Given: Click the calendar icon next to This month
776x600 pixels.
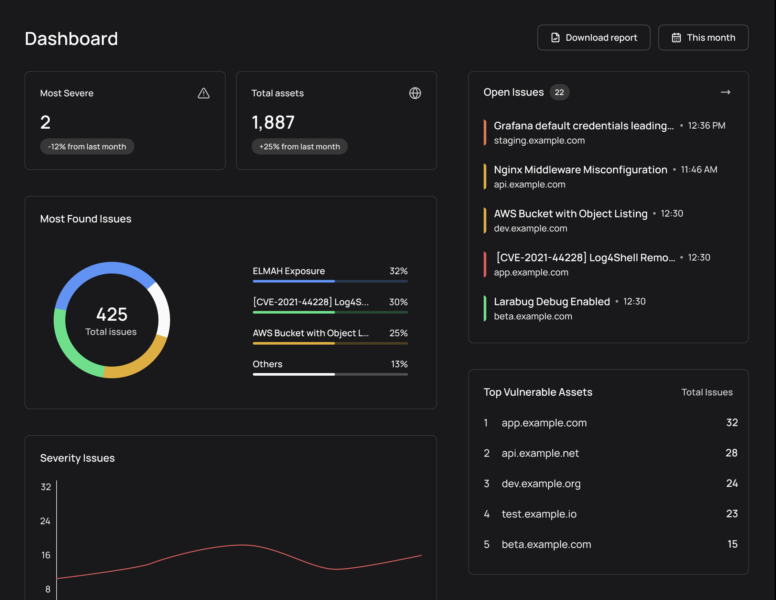Looking at the screenshot, I should point(677,37).
